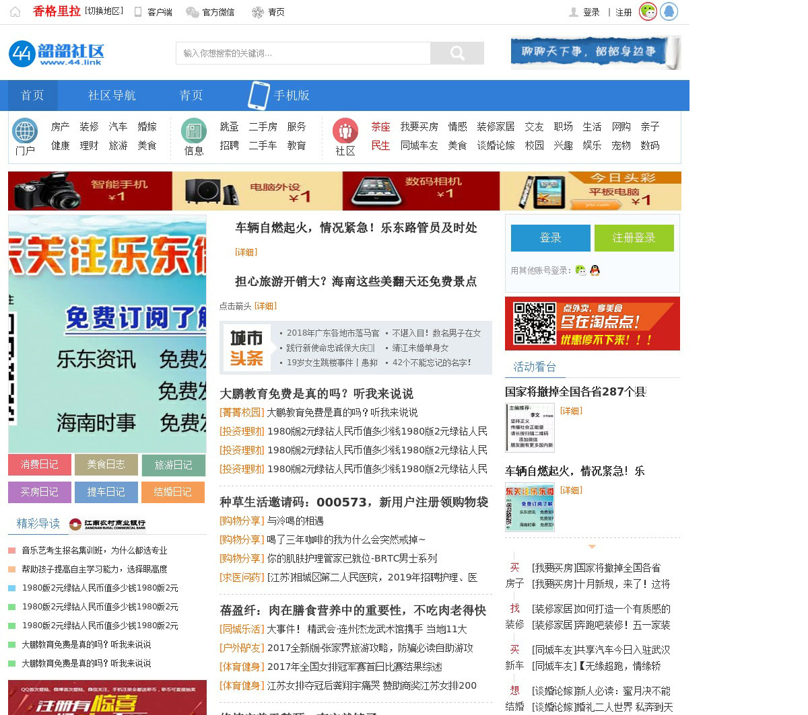Open the 切换地区 region switcher
The height and width of the screenshot is (715, 808).
(x=104, y=11)
